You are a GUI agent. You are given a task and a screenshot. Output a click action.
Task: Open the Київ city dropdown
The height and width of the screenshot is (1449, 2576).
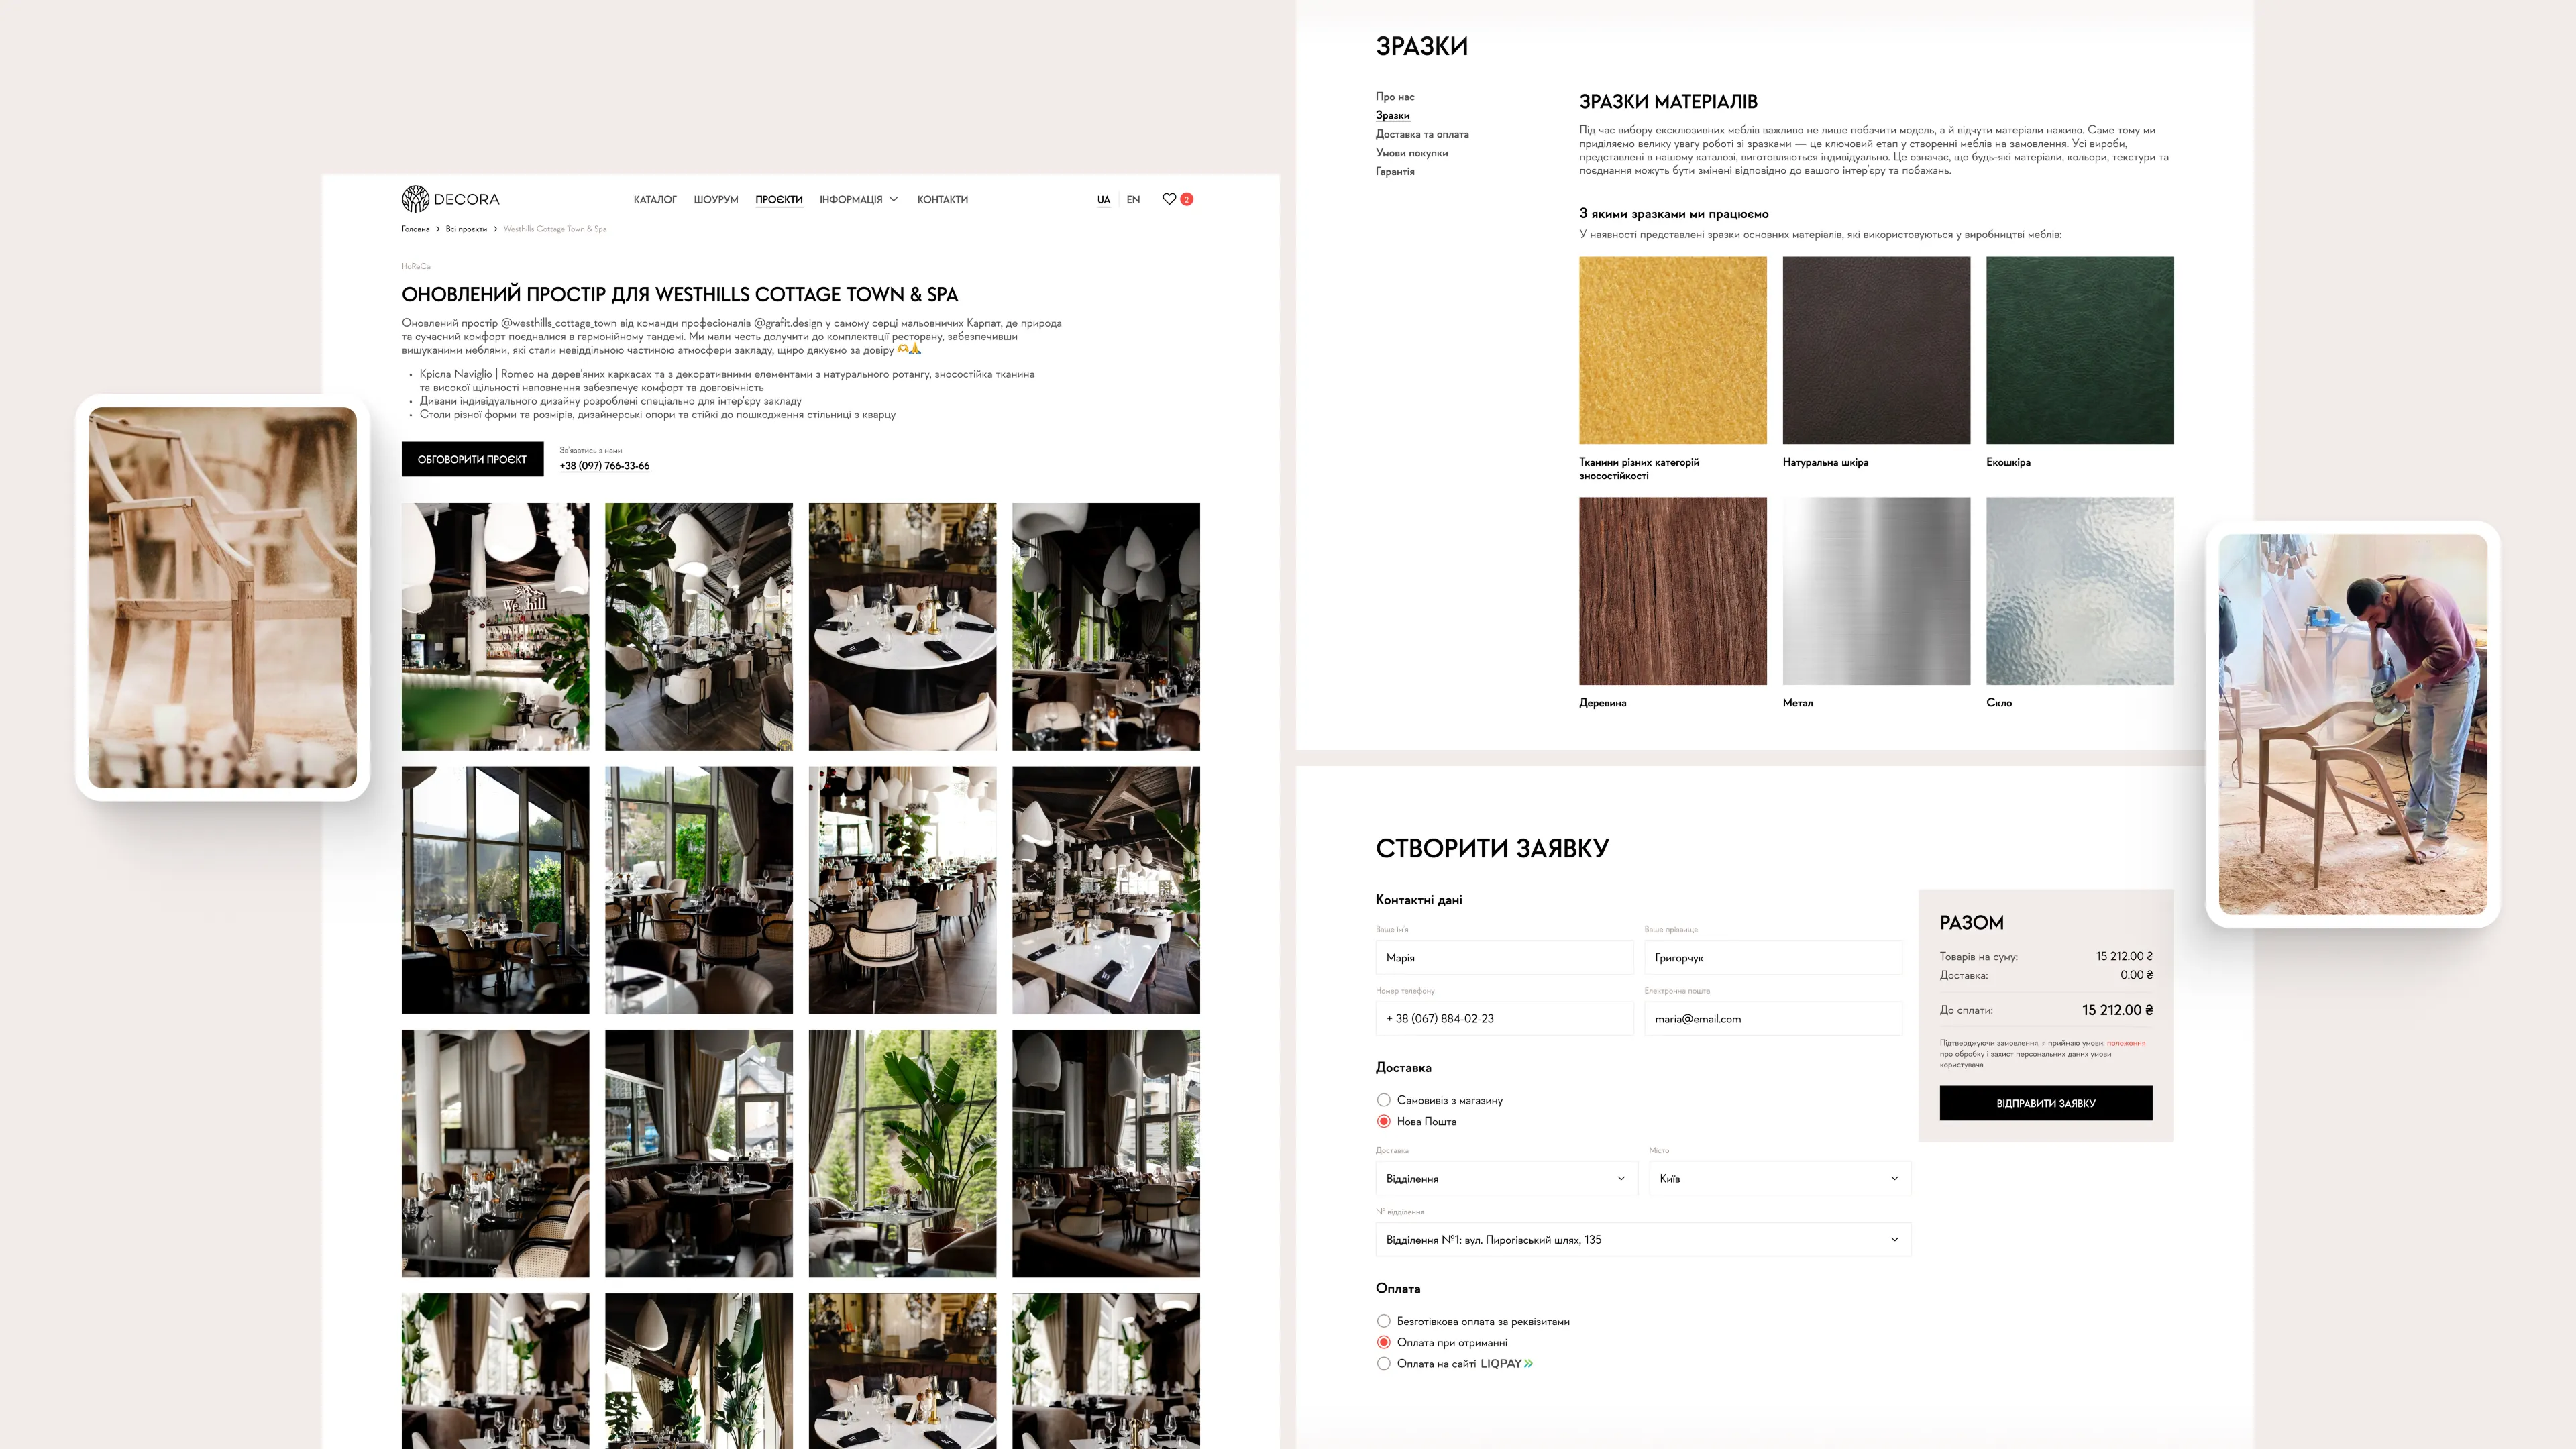(x=1780, y=1179)
